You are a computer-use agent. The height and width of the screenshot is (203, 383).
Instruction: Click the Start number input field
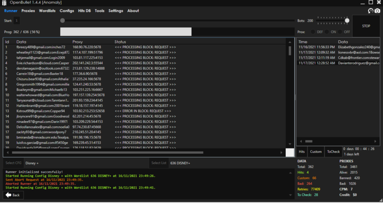[x=16, y=21]
